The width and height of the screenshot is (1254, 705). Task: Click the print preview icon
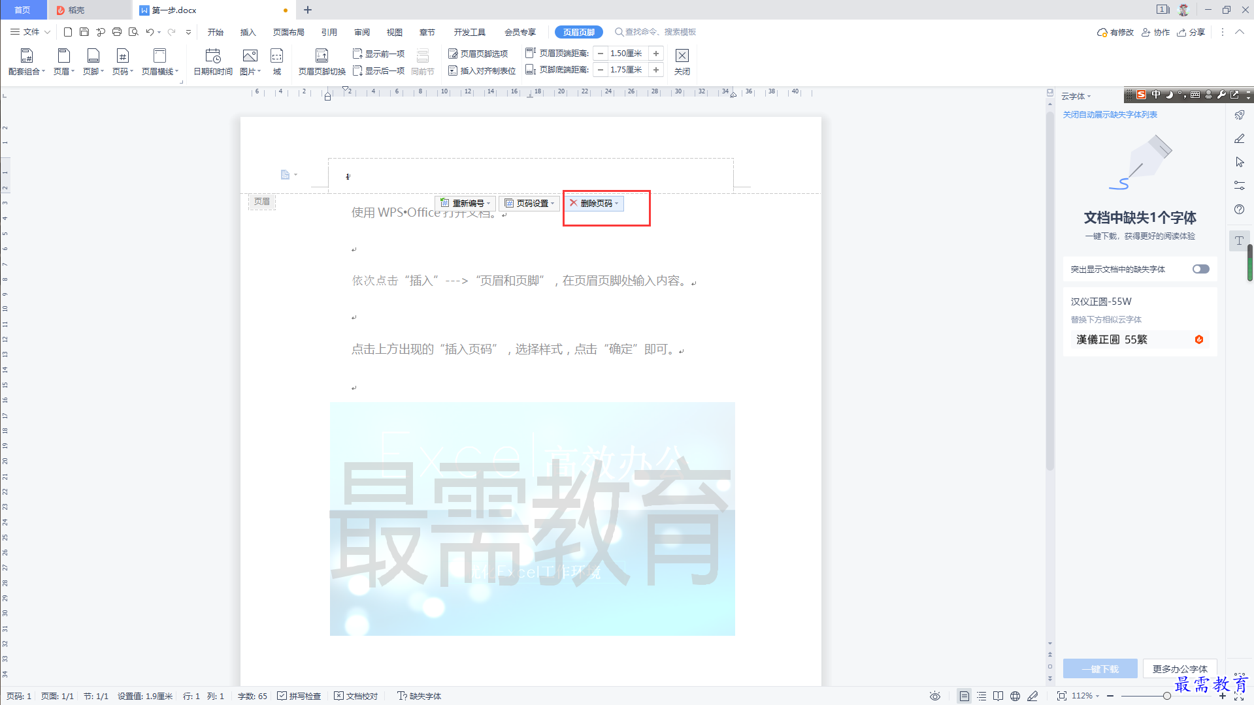[x=133, y=32]
